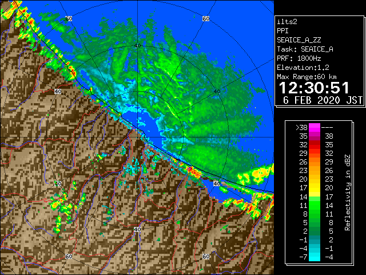Pick the cyan -7 to -4 dBZ swatch

point(315,257)
